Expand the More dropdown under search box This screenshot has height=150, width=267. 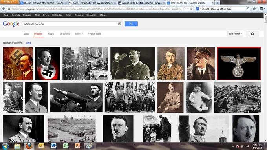[x=79, y=34]
